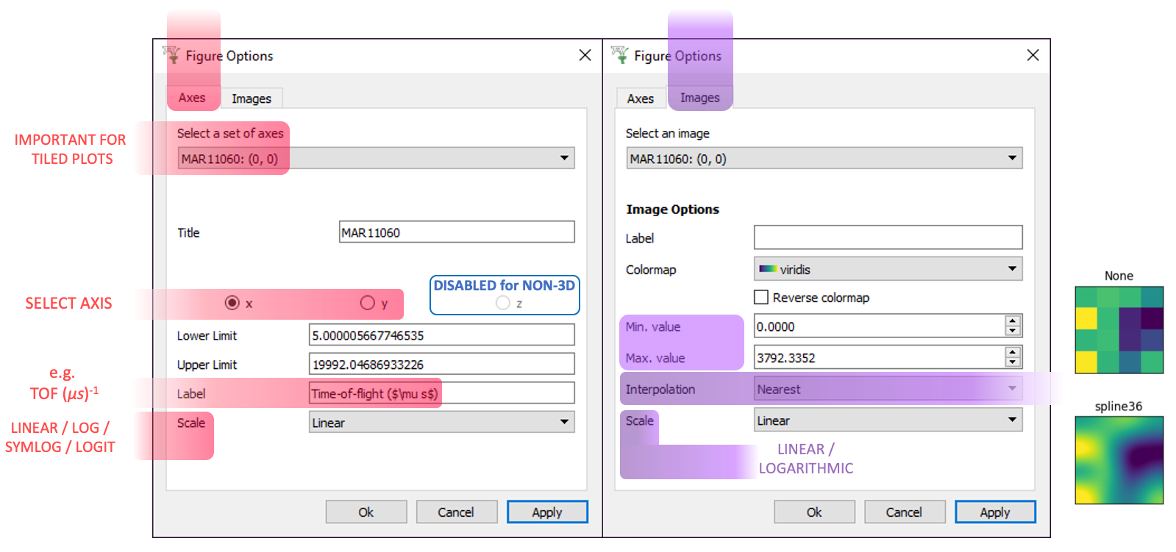
Task: Open the 'Select an image' dropdown
Action: [x=824, y=158]
